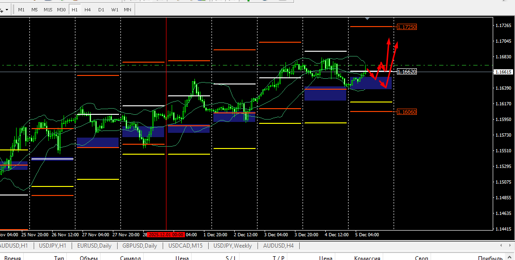This screenshot has width=515, height=260.
Task: Switch chart to M1 timeframe
Action: pyautogui.click(x=21, y=9)
